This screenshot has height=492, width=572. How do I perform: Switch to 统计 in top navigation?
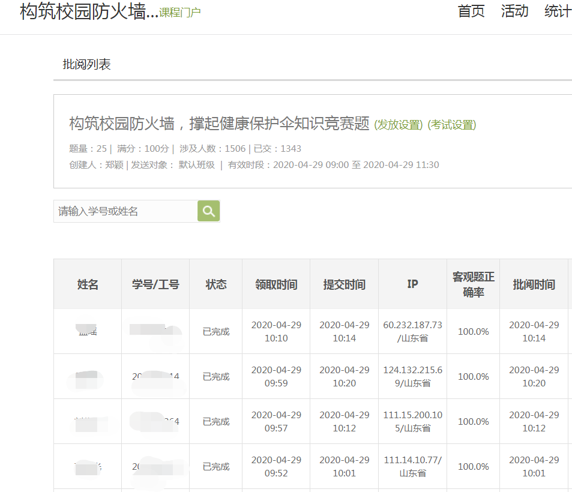[557, 11]
